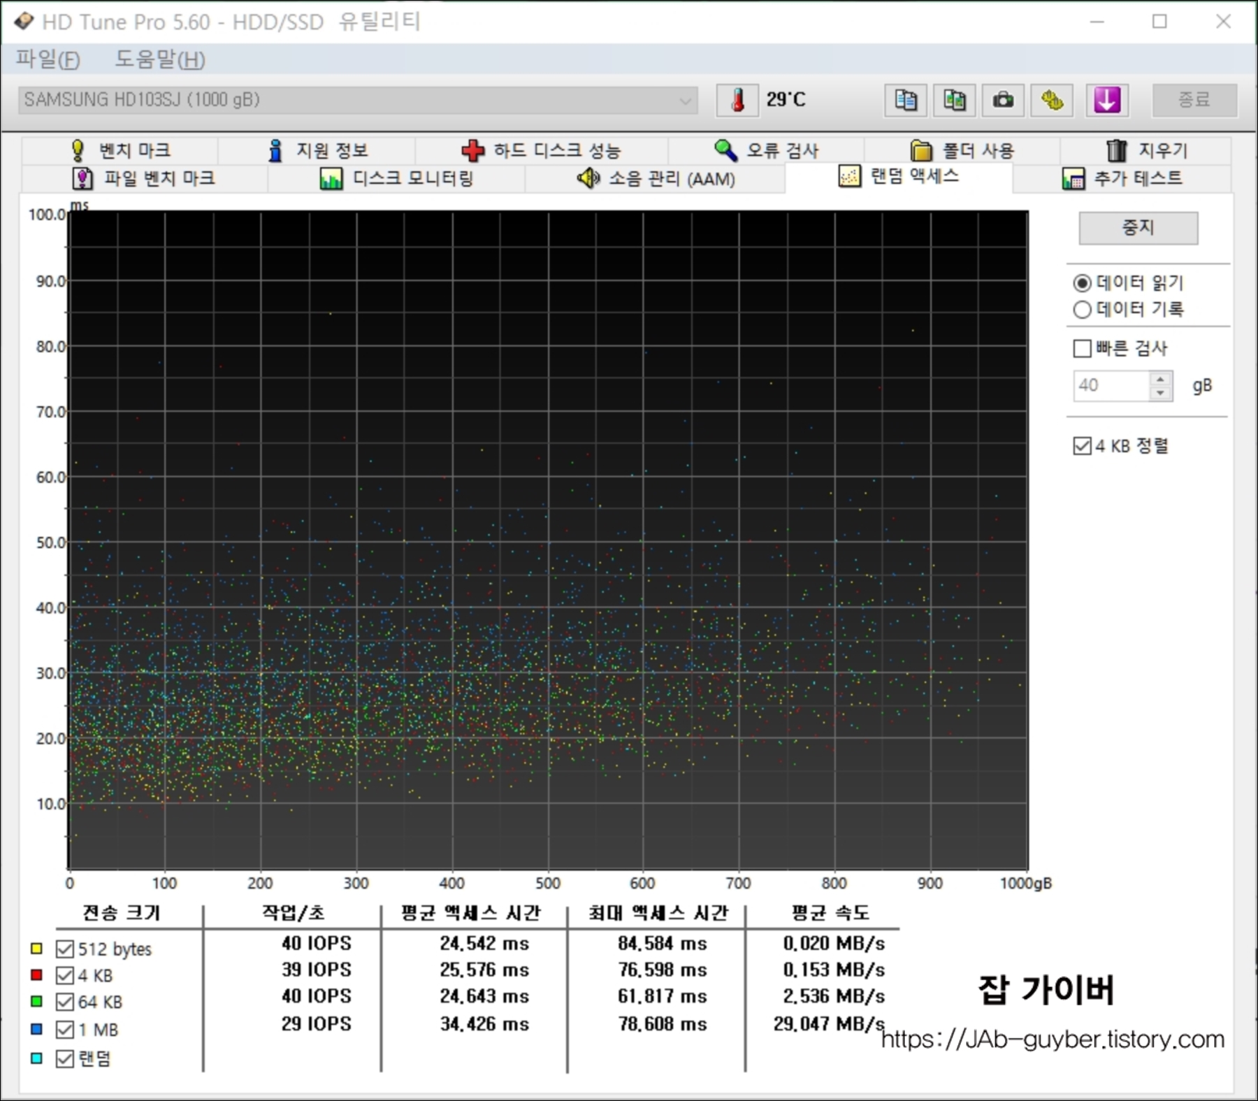Click the blue 1 MB color swatch
This screenshot has height=1101, width=1258.
pos(36,1029)
